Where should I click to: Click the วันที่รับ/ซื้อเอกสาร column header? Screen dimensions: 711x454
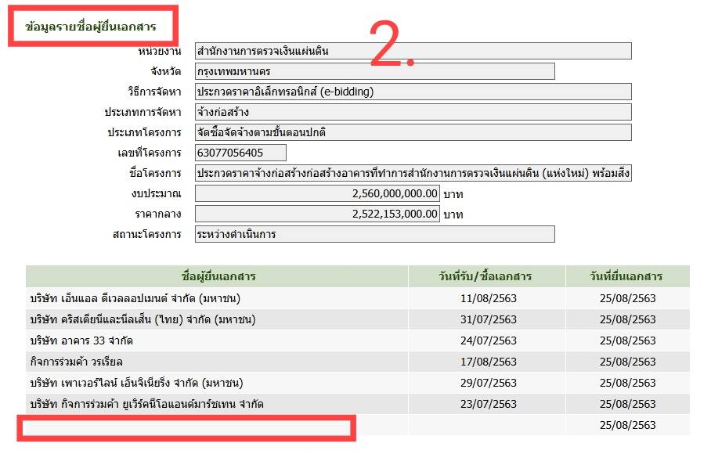point(487,276)
